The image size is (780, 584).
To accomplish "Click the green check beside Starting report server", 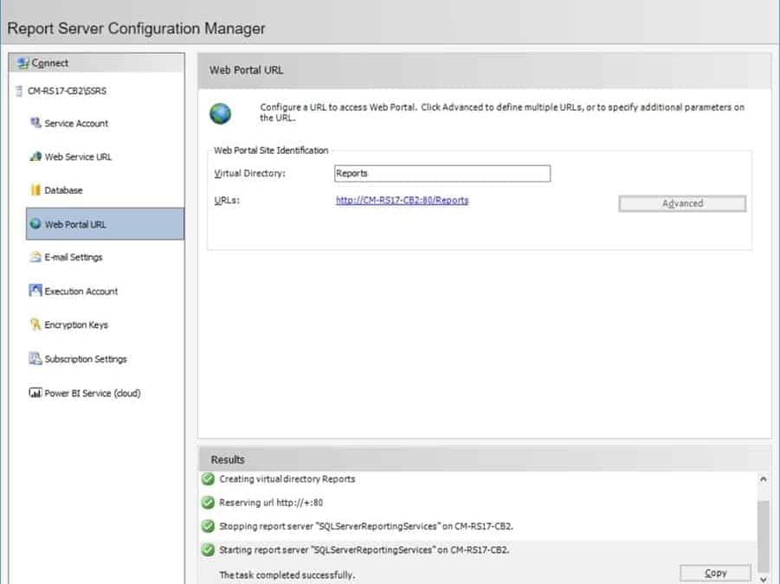I will point(208,549).
